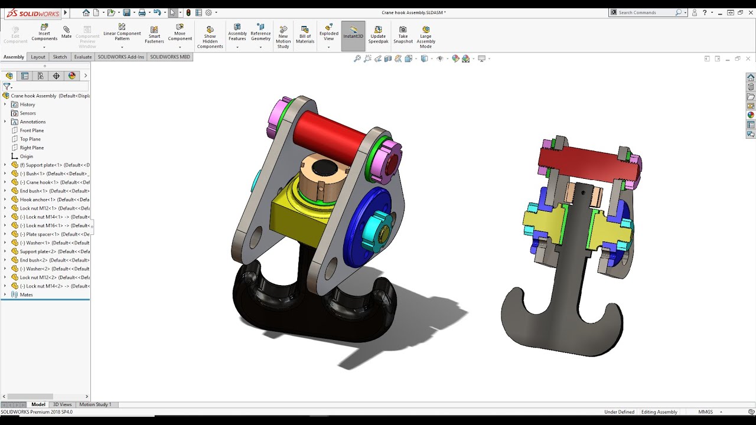756x425 pixels.
Task: Expand the Mates folder
Action: [5, 295]
